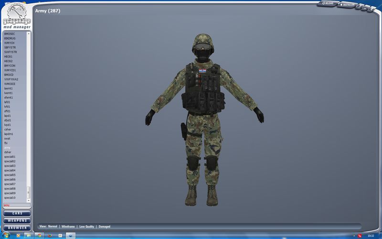Open the Windows Start menu
This screenshot has width=382, height=239.
pos(6,236)
